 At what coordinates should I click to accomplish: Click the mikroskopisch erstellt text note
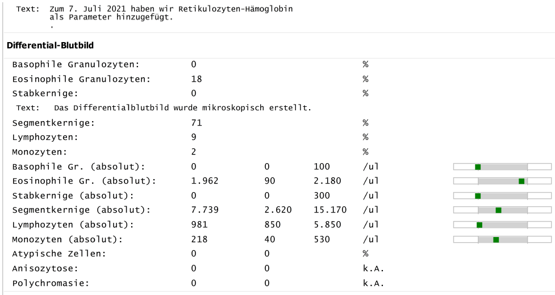(x=183, y=108)
